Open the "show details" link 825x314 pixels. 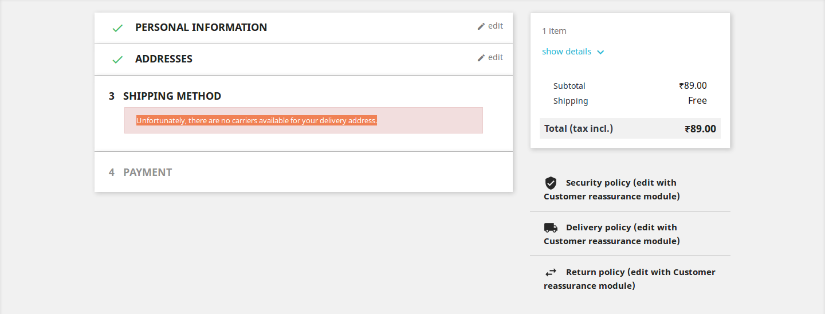coord(567,52)
